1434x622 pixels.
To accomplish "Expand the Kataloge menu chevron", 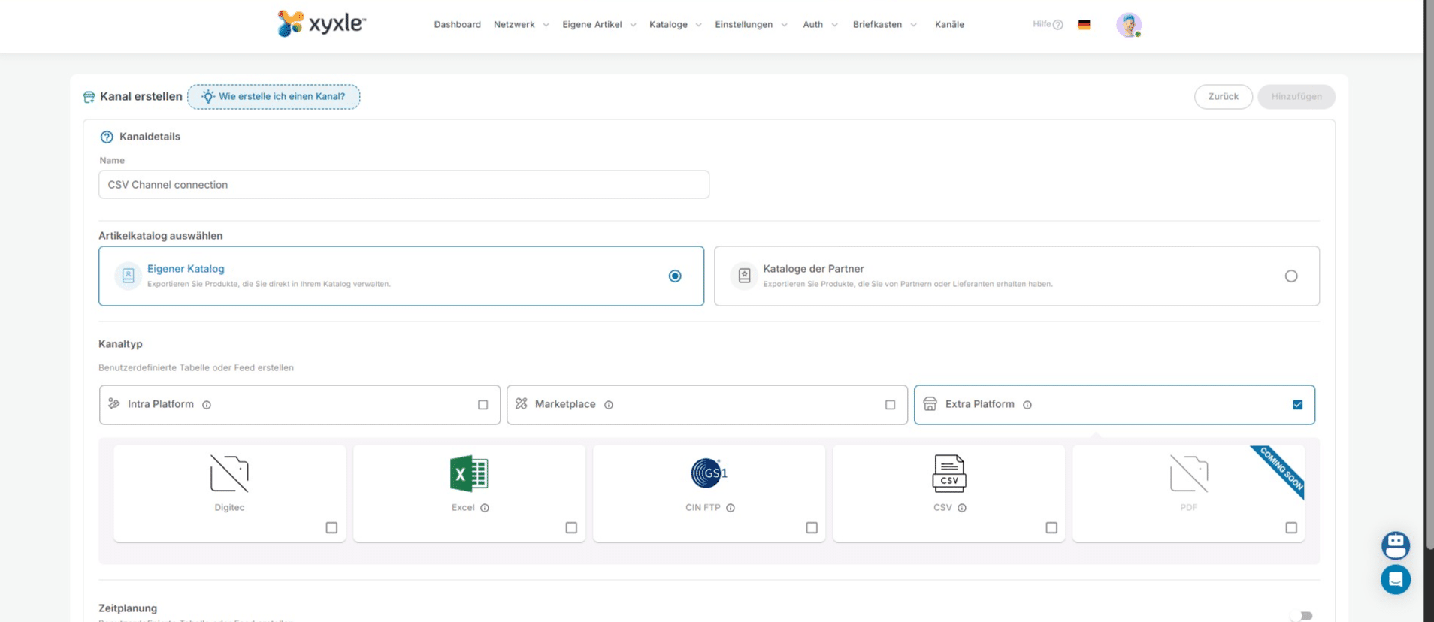I will point(698,25).
